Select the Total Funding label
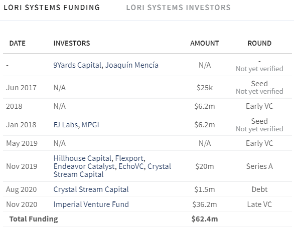Image resolution: width=294 pixels, height=229 pixels. [34, 219]
